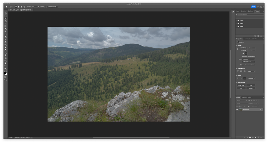Select the Type tool

[x=5, y=55]
